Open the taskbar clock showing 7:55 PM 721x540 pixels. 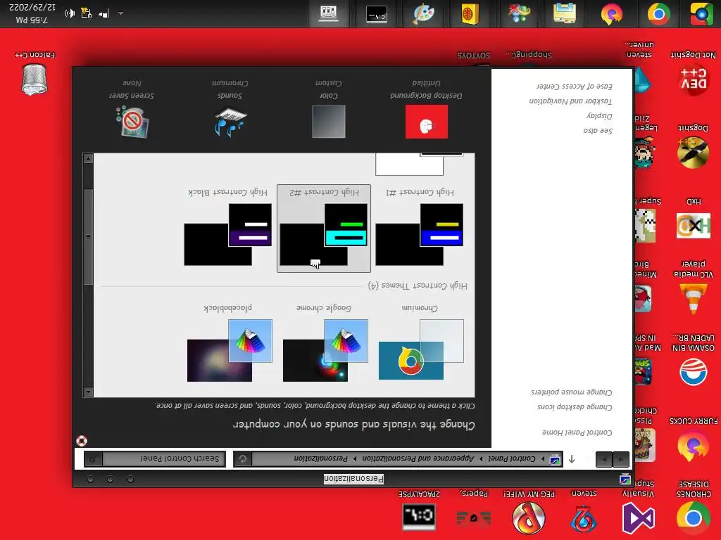coord(32,14)
